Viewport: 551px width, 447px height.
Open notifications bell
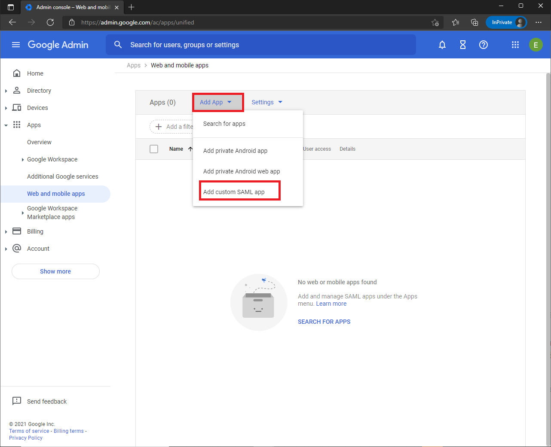[442, 45]
